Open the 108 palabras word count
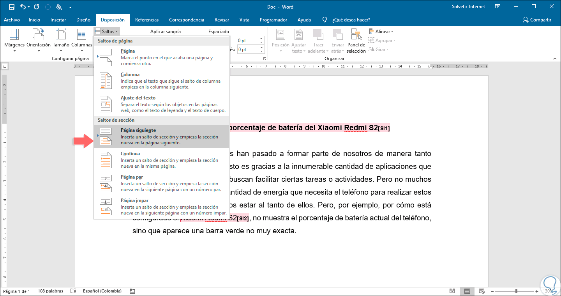The width and height of the screenshot is (561, 296). click(50, 291)
